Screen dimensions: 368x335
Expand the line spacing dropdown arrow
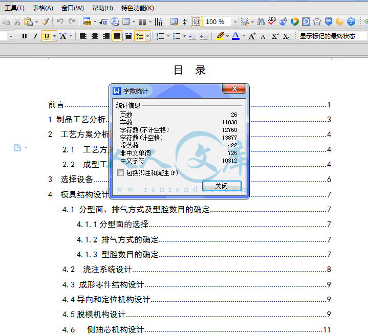pyautogui.click(x=148, y=36)
